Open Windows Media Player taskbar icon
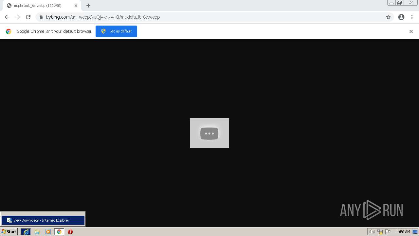 pyautogui.click(x=48, y=232)
